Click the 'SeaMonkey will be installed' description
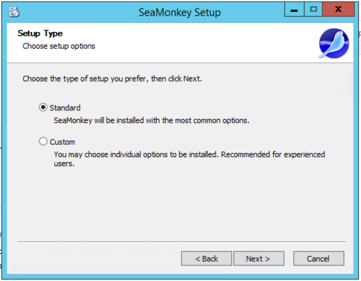Screen dimensions: 361x281 click(x=152, y=120)
